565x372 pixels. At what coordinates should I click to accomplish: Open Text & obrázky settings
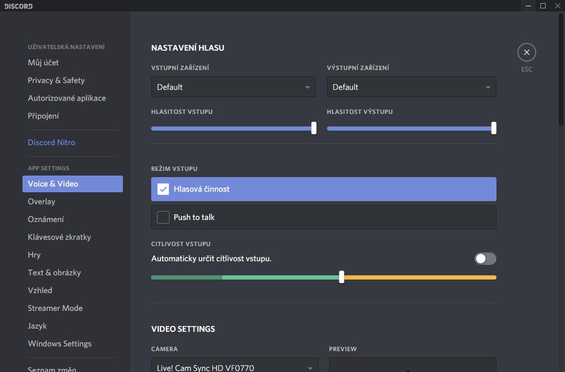click(55, 273)
